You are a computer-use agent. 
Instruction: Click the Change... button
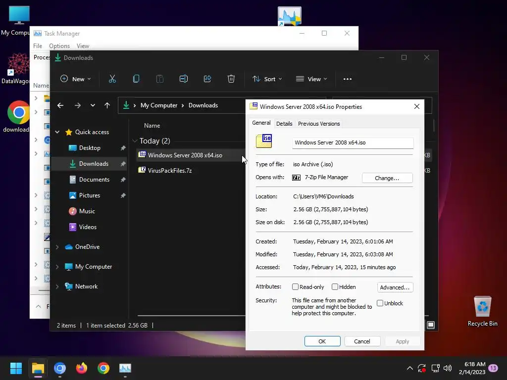387,178
